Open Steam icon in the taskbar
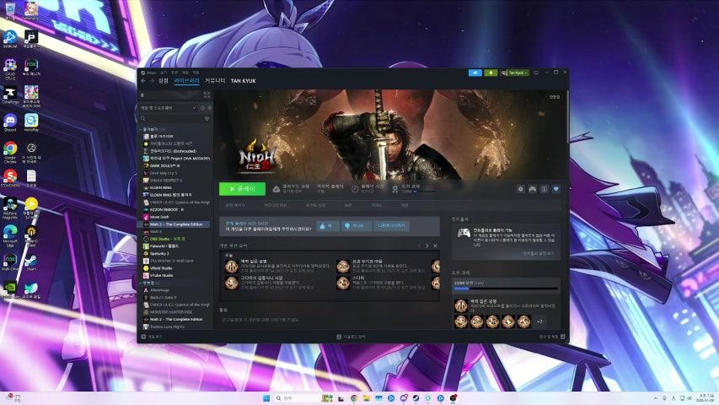The height and width of the screenshot is (405, 719). point(416,398)
